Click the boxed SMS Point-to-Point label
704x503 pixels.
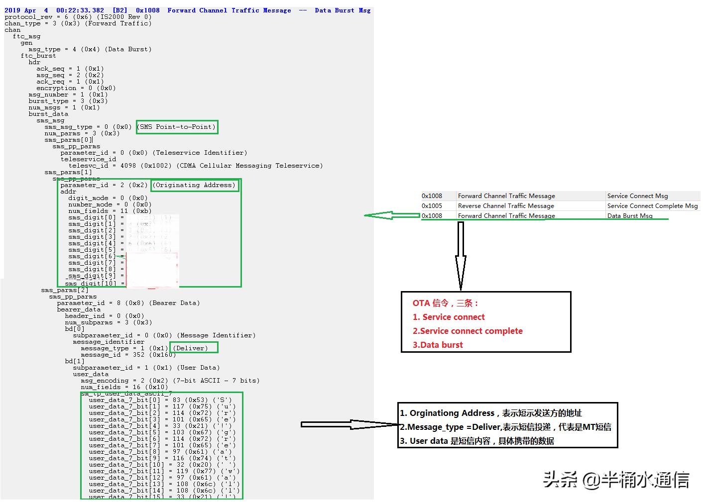pos(177,127)
